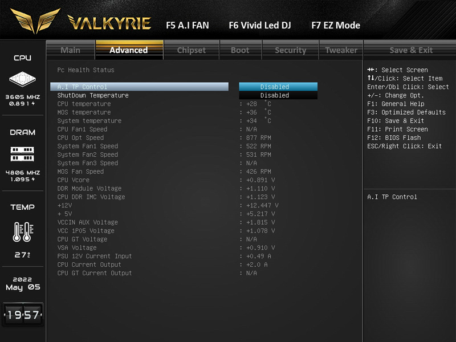Click the thermometer TEMP icon
The image size is (456, 342).
[x=23, y=232]
